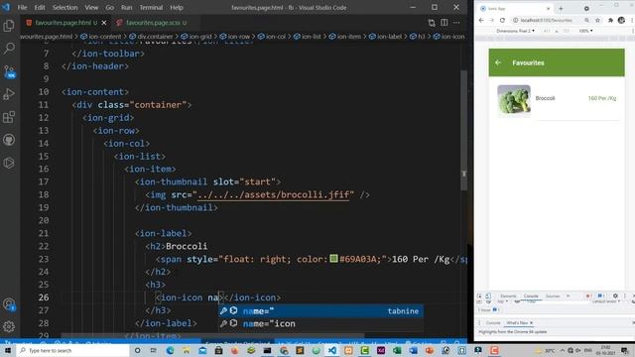
Task: Open the Help menu
Action: pyautogui.click(x=177, y=7)
